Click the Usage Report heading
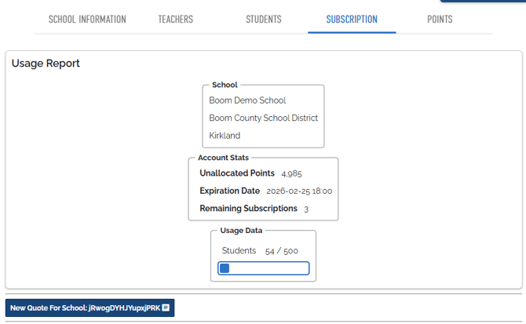This screenshot has width=526, height=324. (x=46, y=64)
